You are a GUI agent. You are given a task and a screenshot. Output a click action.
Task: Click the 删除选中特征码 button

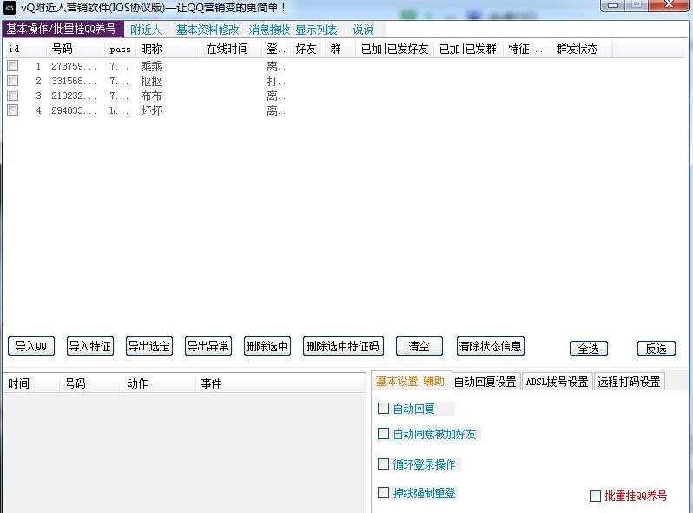click(x=343, y=346)
